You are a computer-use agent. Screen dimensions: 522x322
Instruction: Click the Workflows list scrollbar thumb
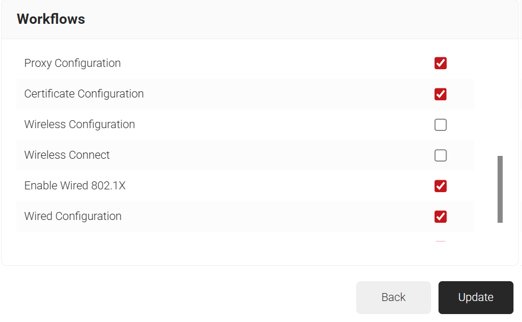[500, 189]
